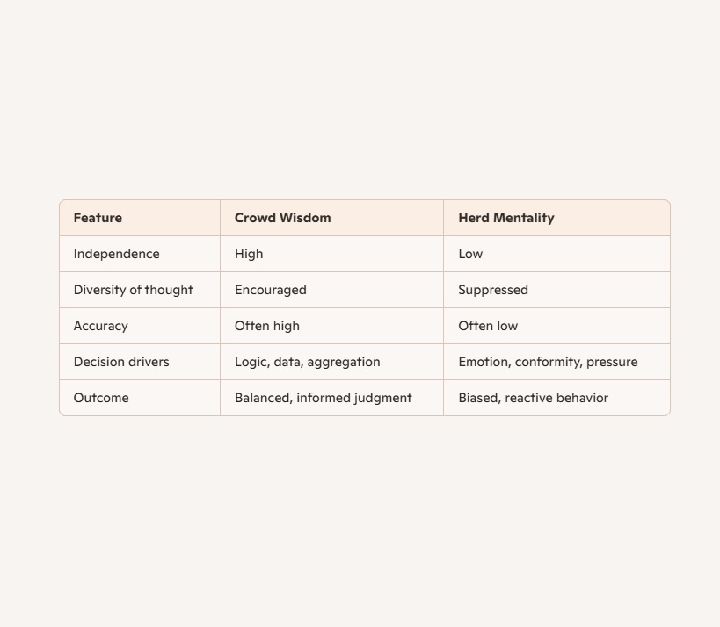Click the Suppressed cell
This screenshot has height=627, width=720.
pos(492,290)
